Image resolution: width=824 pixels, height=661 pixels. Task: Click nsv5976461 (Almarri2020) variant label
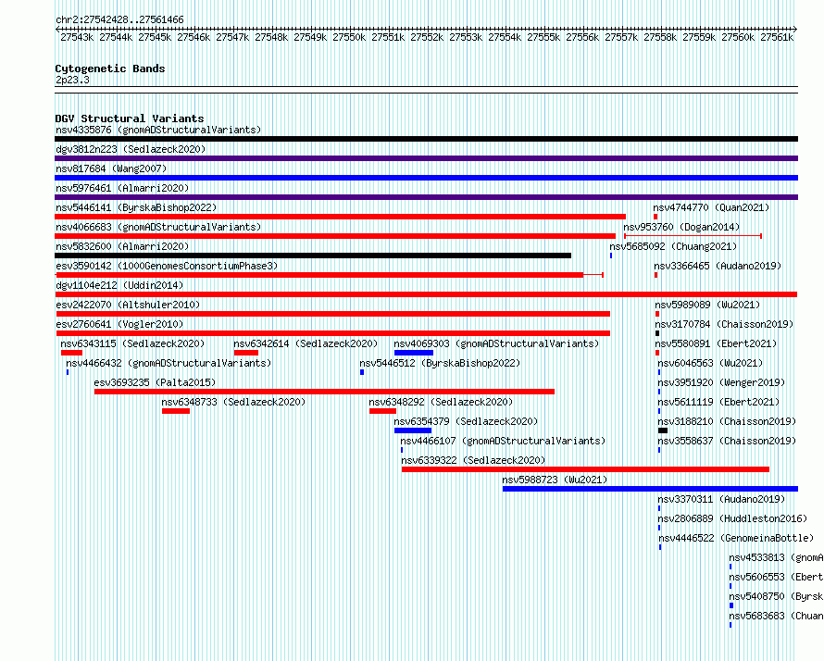click(122, 188)
